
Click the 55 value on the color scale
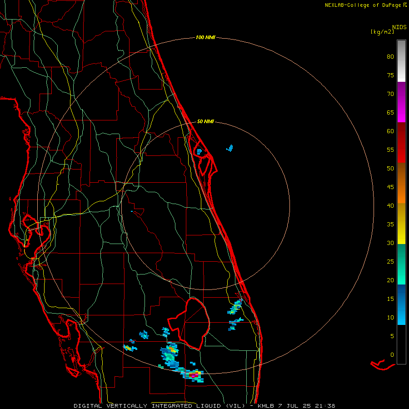[x=390, y=150]
